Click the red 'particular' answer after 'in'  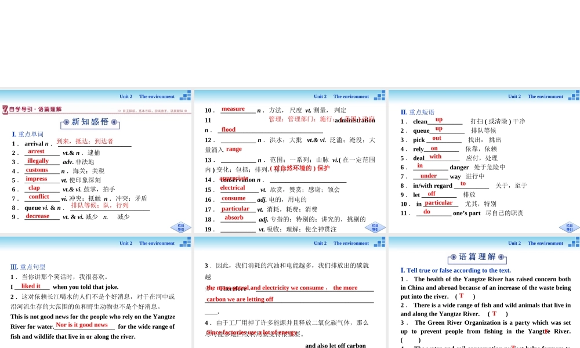coord(438,203)
